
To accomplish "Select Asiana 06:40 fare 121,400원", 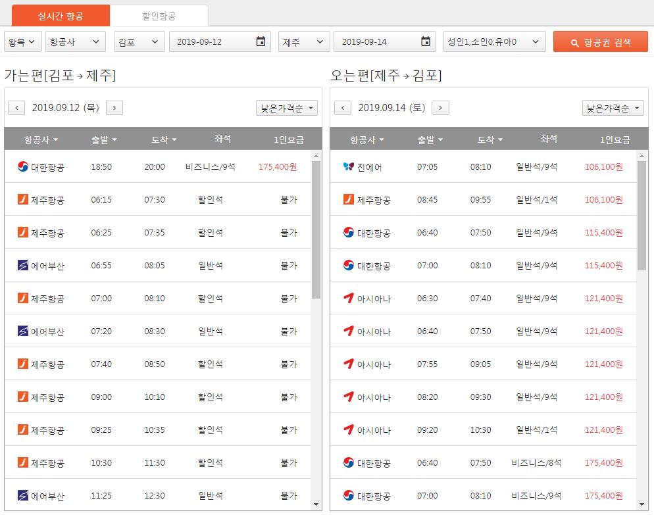I will click(603, 331).
